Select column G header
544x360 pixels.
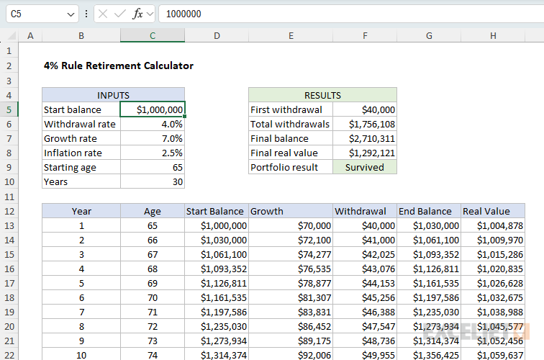(429, 36)
